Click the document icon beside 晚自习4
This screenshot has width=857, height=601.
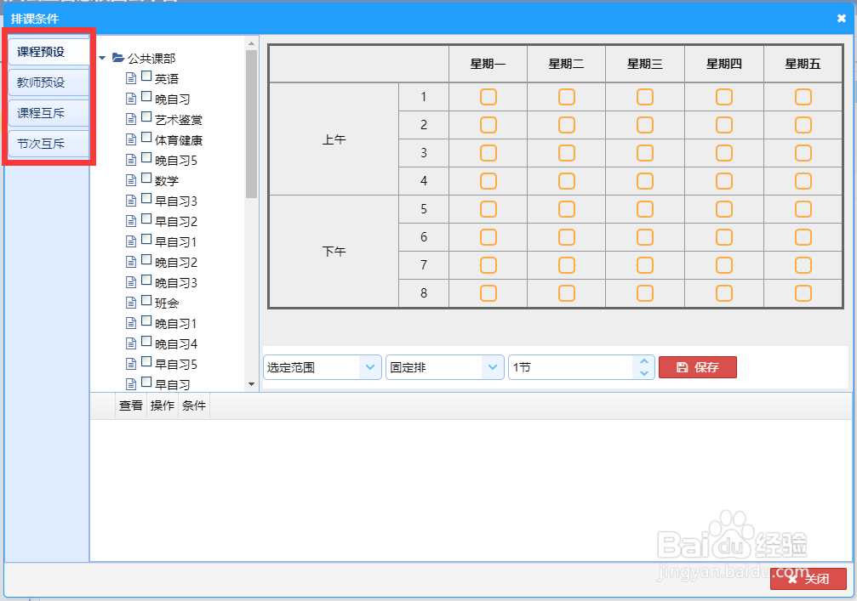point(131,343)
